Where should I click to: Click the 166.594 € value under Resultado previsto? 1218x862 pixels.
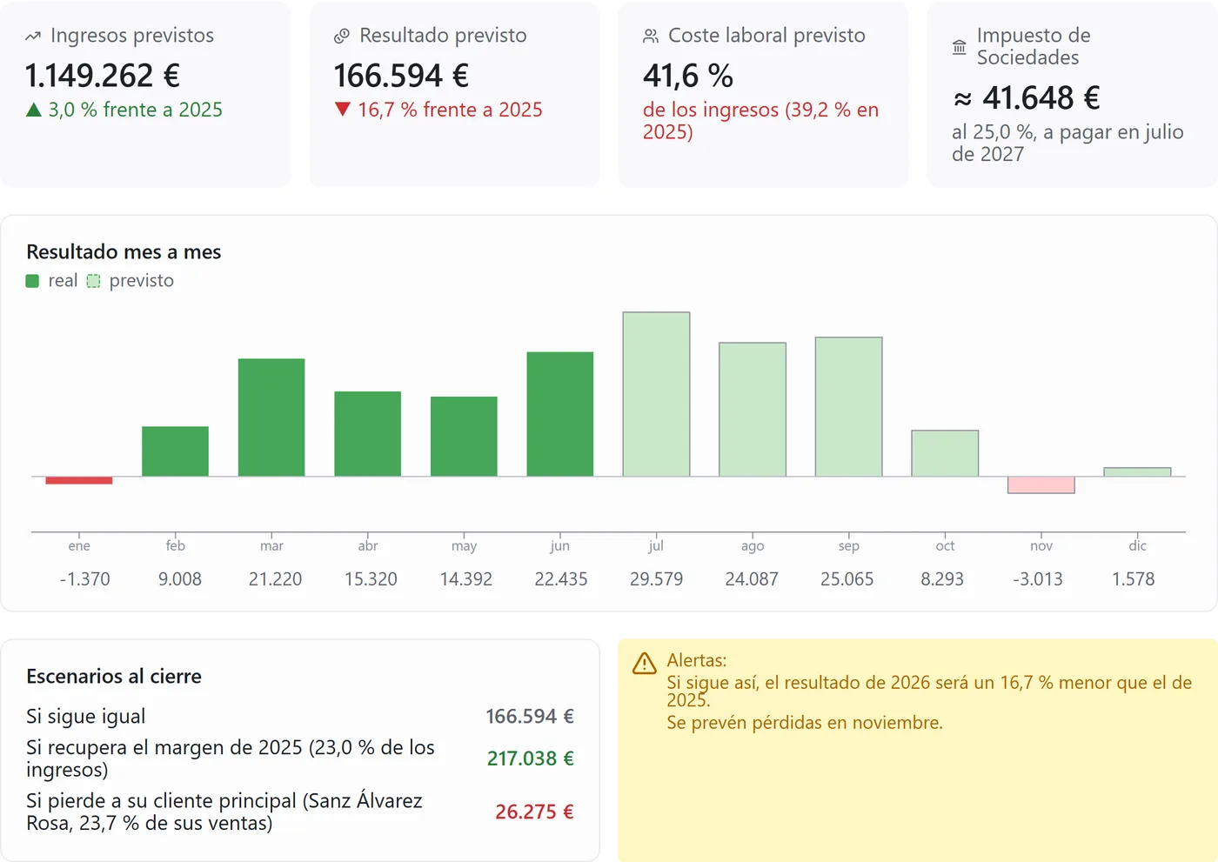tap(402, 76)
